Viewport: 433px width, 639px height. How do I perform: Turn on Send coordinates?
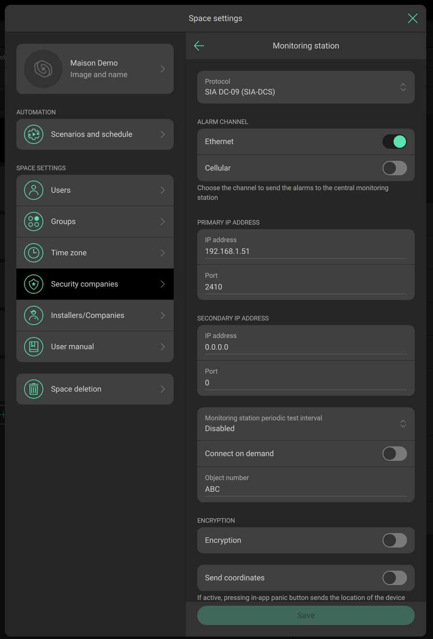pyautogui.click(x=395, y=578)
